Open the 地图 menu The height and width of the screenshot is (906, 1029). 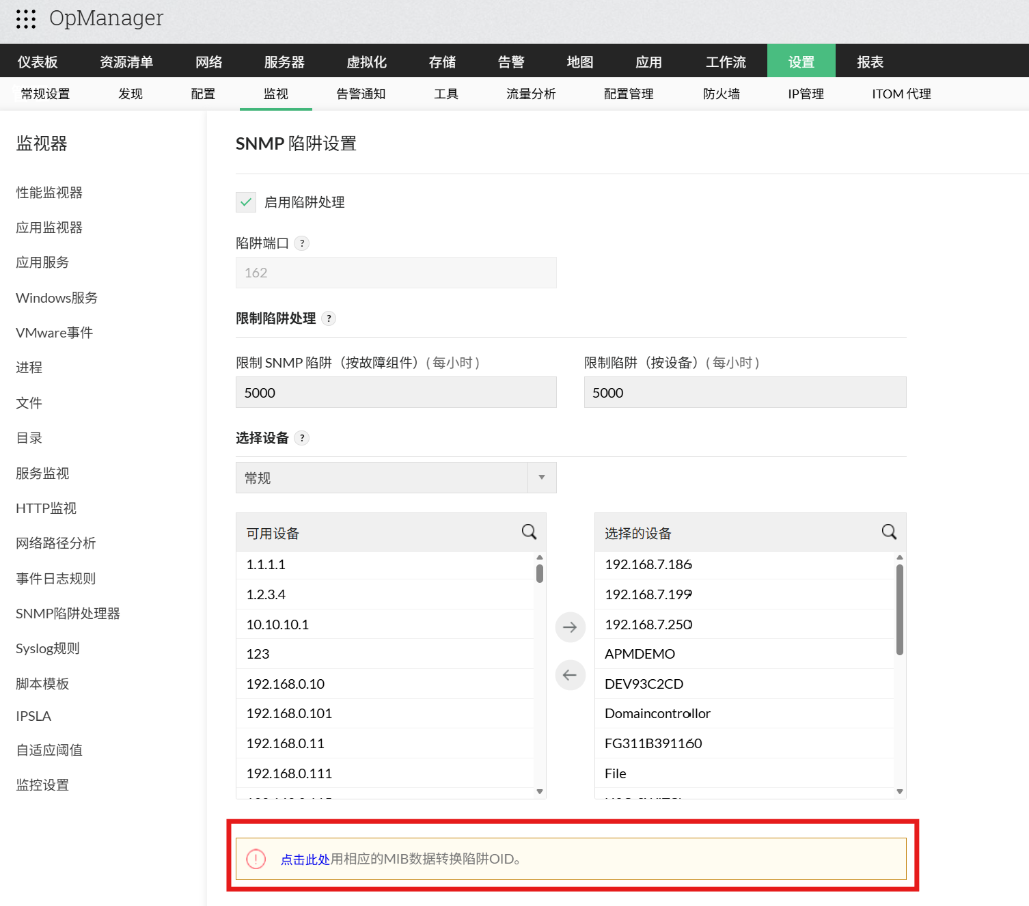pos(580,62)
